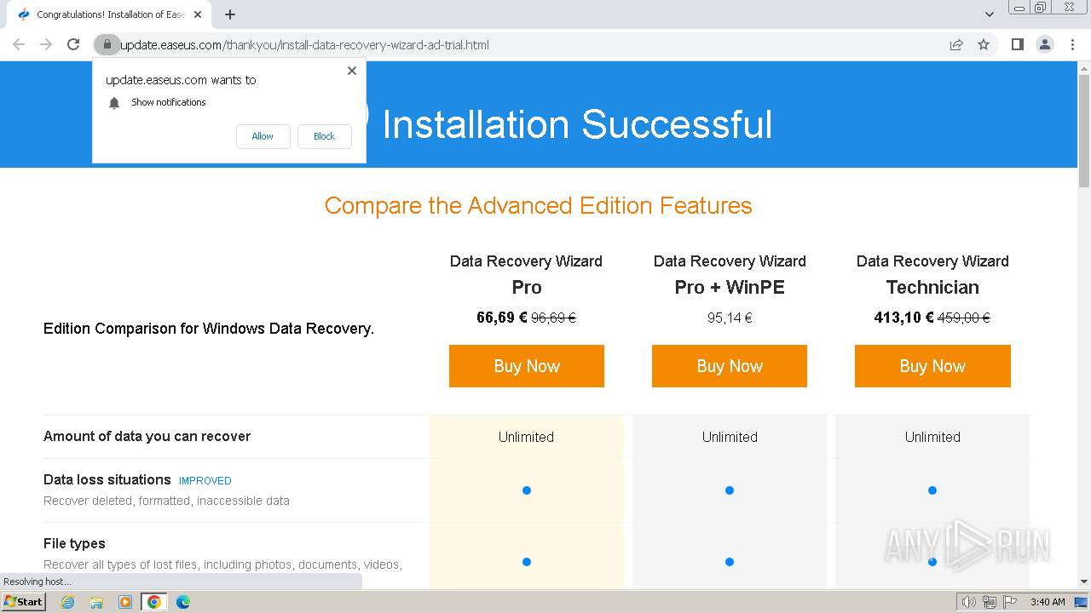Open the Windows Start menu
The width and height of the screenshot is (1091, 613).
[x=23, y=602]
